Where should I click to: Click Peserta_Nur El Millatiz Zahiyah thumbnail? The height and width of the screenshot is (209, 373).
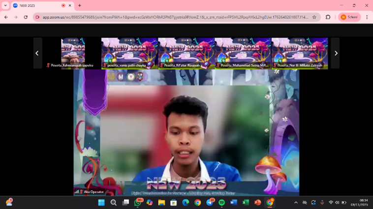point(299,53)
